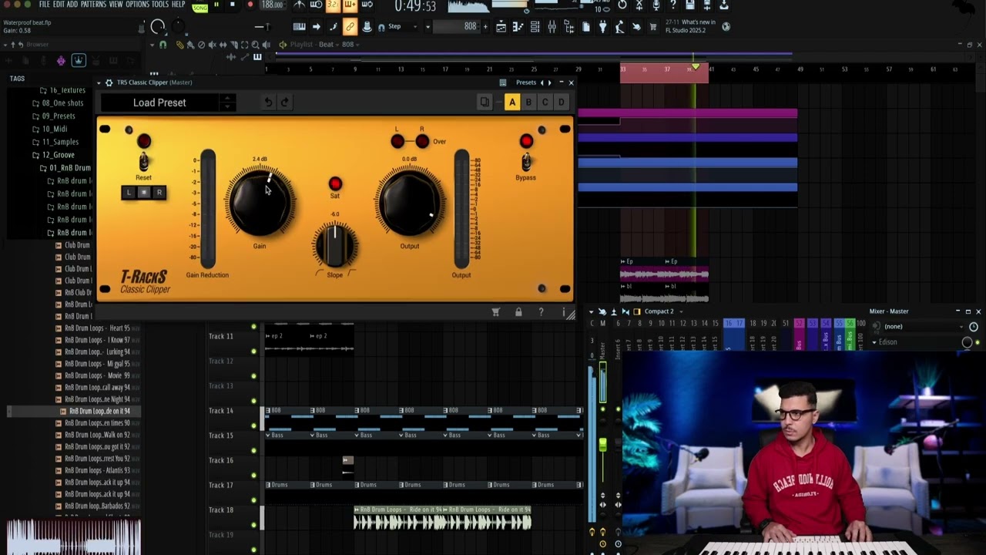Select the L channel button
The width and height of the screenshot is (986, 555).
point(129,193)
